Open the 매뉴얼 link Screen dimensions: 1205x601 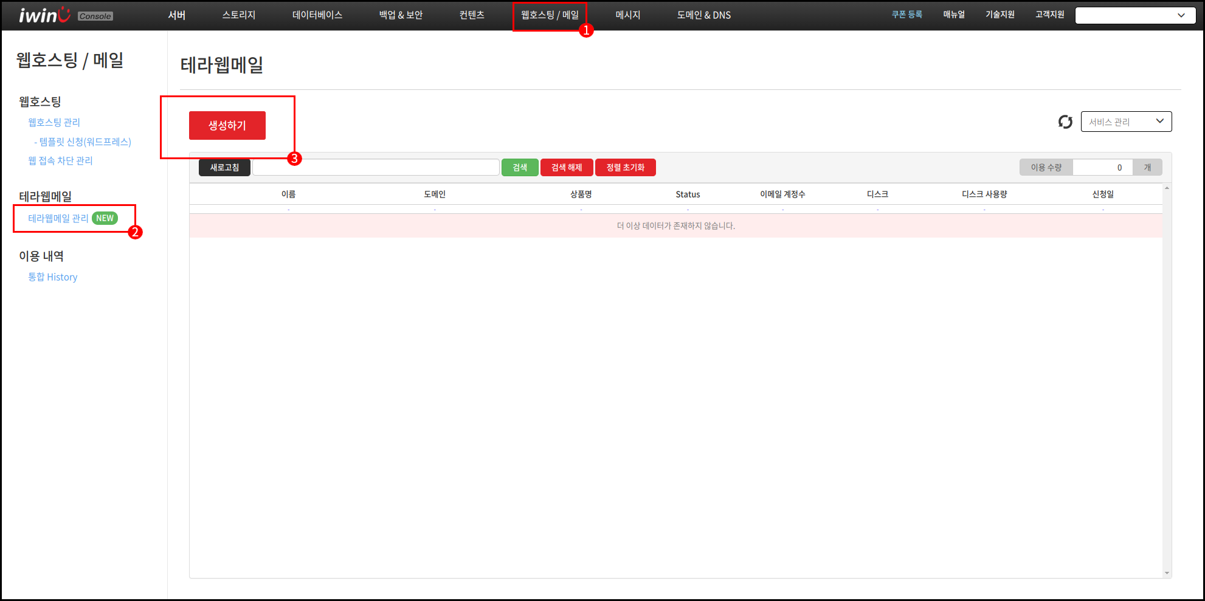click(x=954, y=15)
